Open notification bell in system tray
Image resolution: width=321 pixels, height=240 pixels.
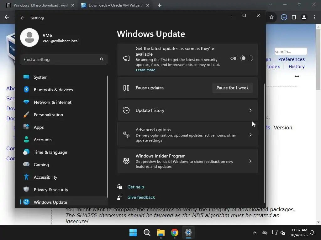tap(313, 232)
